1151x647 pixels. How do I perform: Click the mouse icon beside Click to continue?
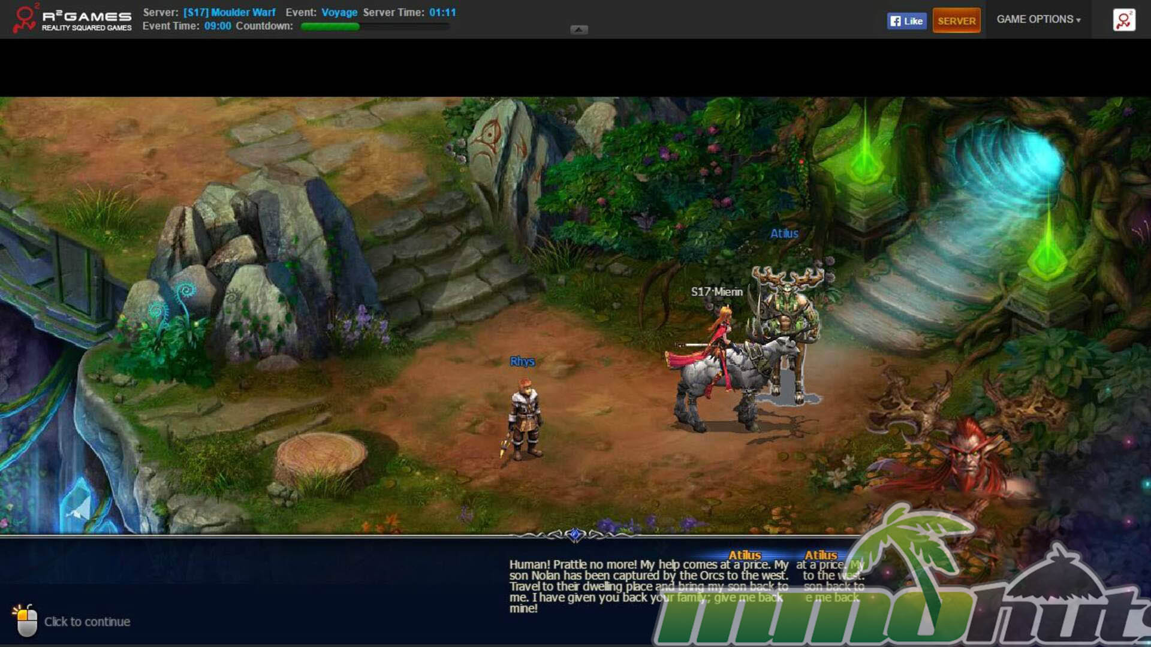[x=25, y=621]
